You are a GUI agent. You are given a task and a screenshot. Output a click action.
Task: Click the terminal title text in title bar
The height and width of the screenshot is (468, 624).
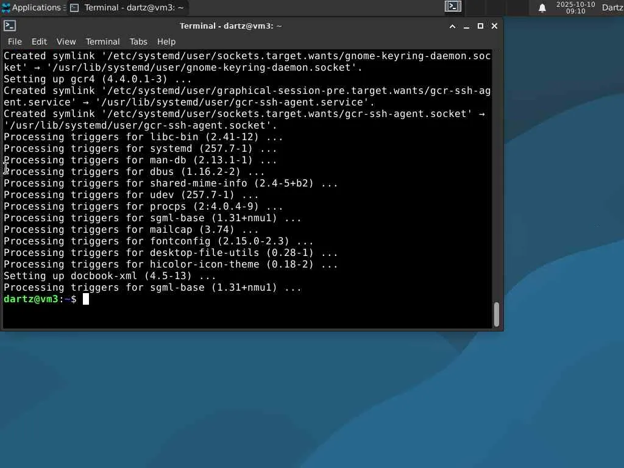[231, 26]
